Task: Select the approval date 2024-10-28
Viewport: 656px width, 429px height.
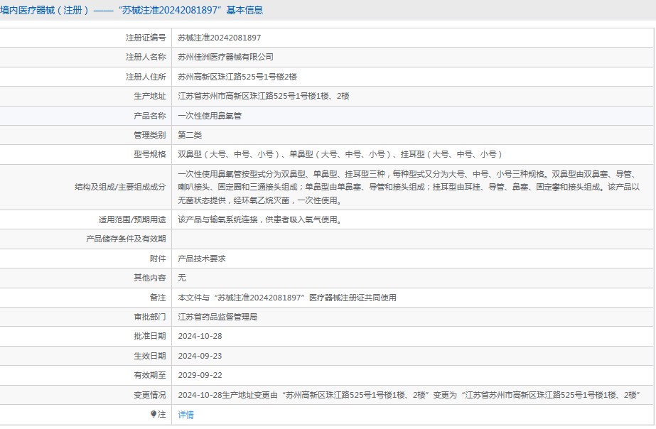Action: pyautogui.click(x=200, y=336)
